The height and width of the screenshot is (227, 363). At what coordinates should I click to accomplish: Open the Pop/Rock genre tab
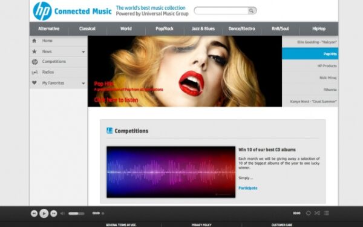click(x=165, y=28)
